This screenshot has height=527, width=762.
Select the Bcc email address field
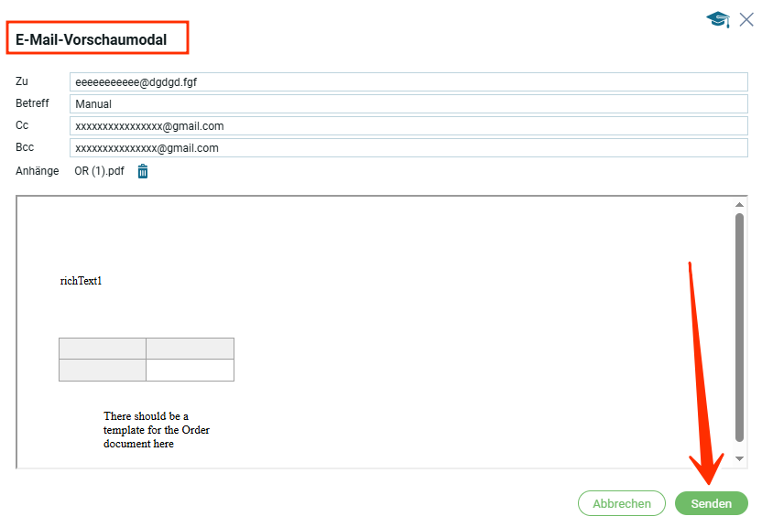(x=408, y=148)
